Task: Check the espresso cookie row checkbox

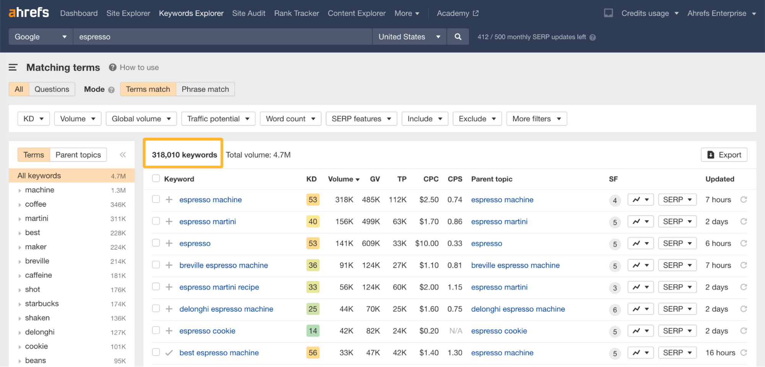Action: pyautogui.click(x=156, y=330)
